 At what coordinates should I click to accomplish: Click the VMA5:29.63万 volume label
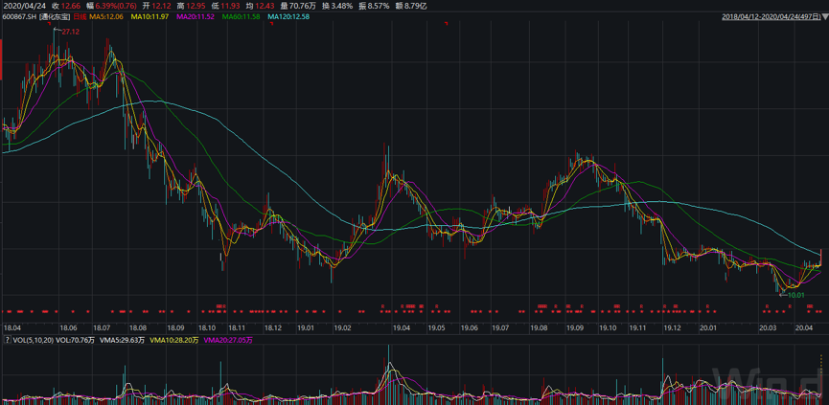coord(123,339)
